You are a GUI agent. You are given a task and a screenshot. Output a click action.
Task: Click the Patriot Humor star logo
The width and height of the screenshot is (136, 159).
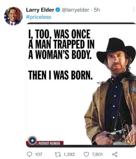pyautogui.click(x=32, y=141)
